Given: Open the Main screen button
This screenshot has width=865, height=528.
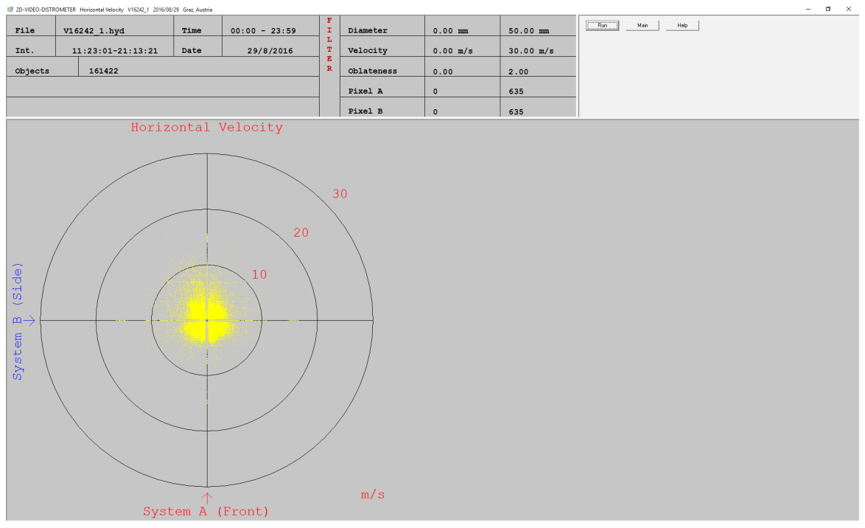Looking at the screenshot, I should [x=642, y=25].
